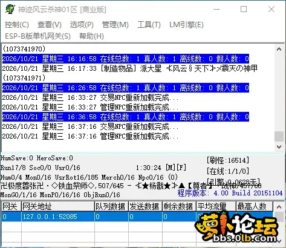Open the ESP-B版单机网关(S) menu

(37, 36)
